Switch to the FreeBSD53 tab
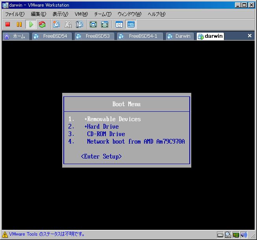This screenshot has height=240, width=257. [94, 36]
